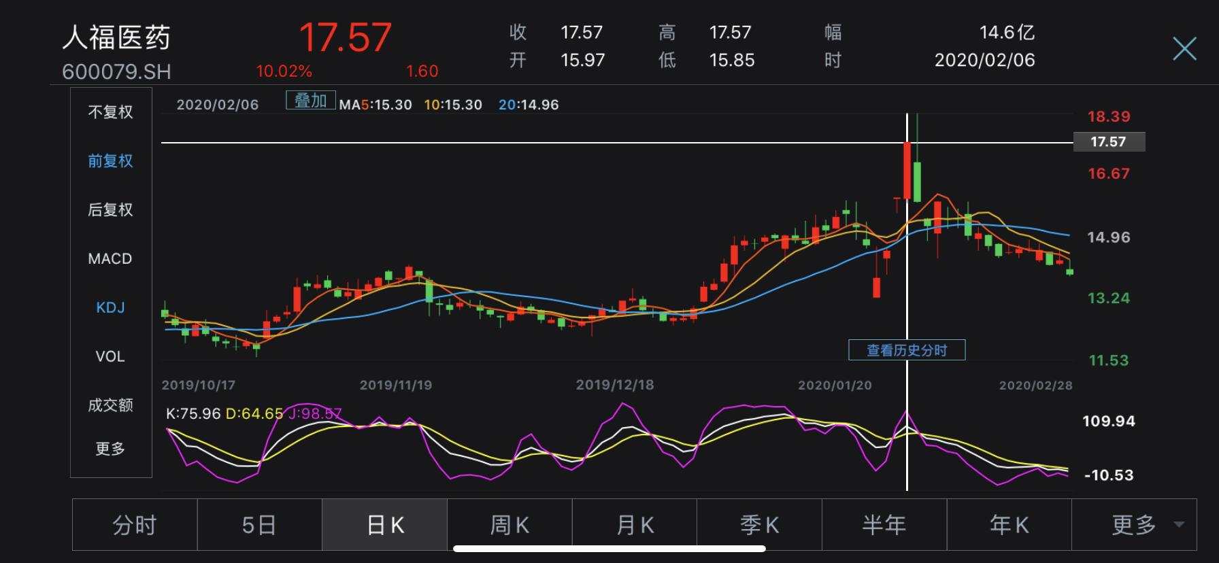Viewport: 1219px width, 563px height.
Task: Click the tall red limit-up candlestick
Action: tap(907, 171)
